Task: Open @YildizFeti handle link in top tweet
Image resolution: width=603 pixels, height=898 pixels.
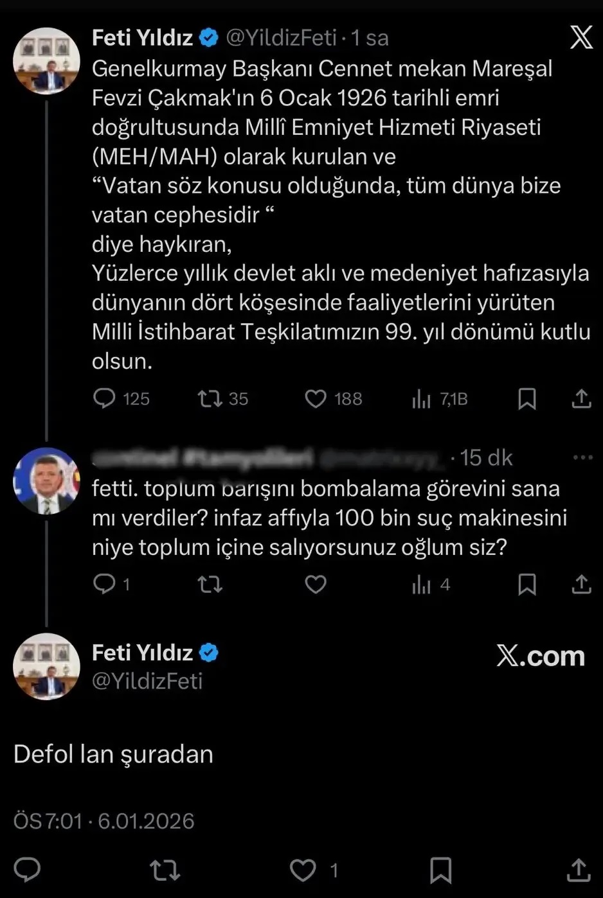Action: pyautogui.click(x=281, y=38)
